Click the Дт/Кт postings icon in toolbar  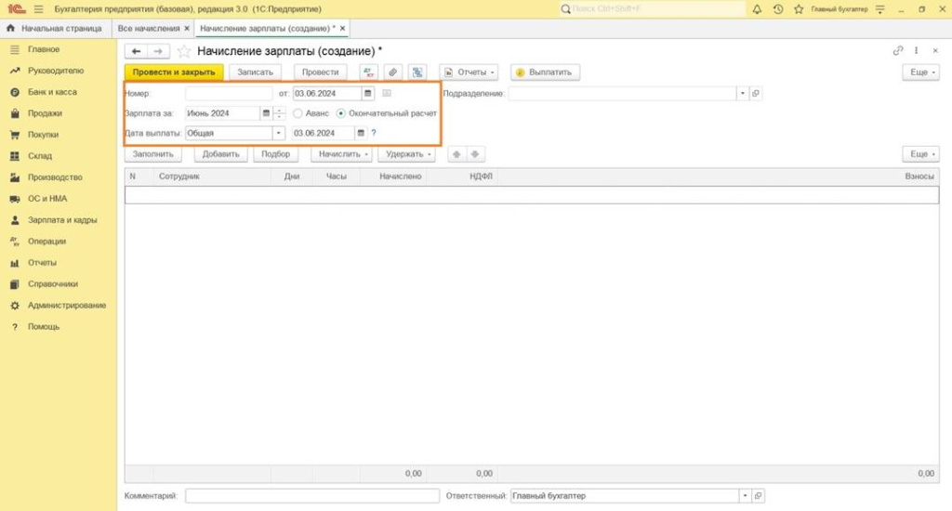point(368,72)
